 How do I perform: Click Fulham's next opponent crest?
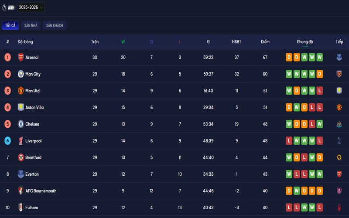coord(339,208)
